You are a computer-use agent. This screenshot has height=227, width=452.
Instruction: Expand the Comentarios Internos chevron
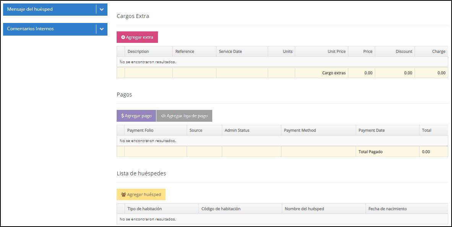click(101, 29)
